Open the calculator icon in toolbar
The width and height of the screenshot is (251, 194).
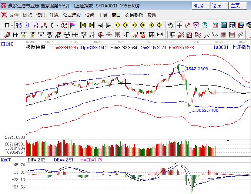[224, 25]
